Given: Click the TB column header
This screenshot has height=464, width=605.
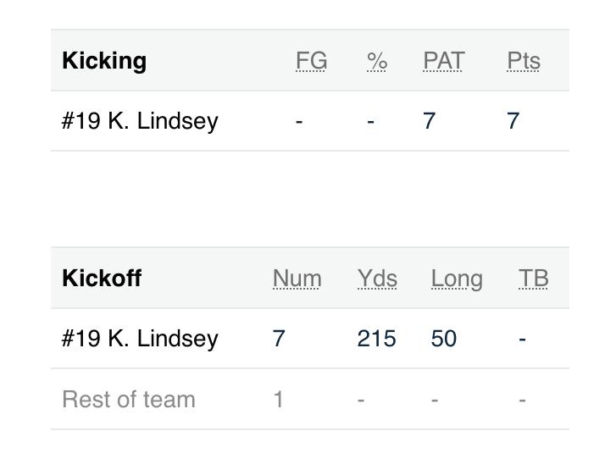Looking at the screenshot, I should (534, 279).
